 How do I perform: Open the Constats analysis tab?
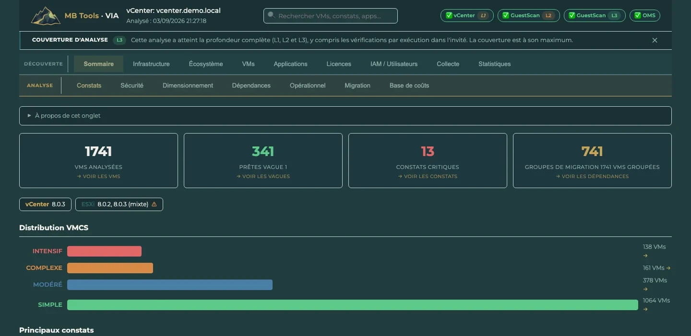click(89, 85)
